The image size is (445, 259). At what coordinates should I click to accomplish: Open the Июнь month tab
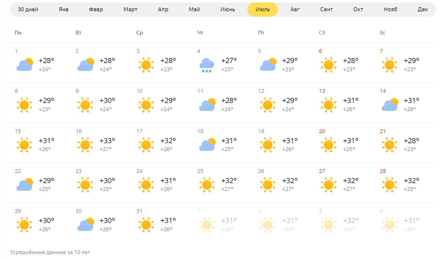[228, 9]
